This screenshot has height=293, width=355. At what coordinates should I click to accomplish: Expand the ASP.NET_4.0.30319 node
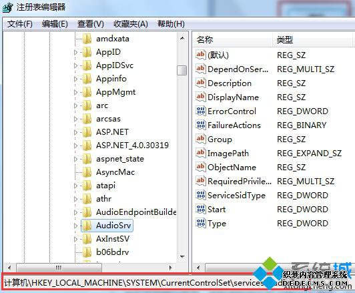[76, 145]
